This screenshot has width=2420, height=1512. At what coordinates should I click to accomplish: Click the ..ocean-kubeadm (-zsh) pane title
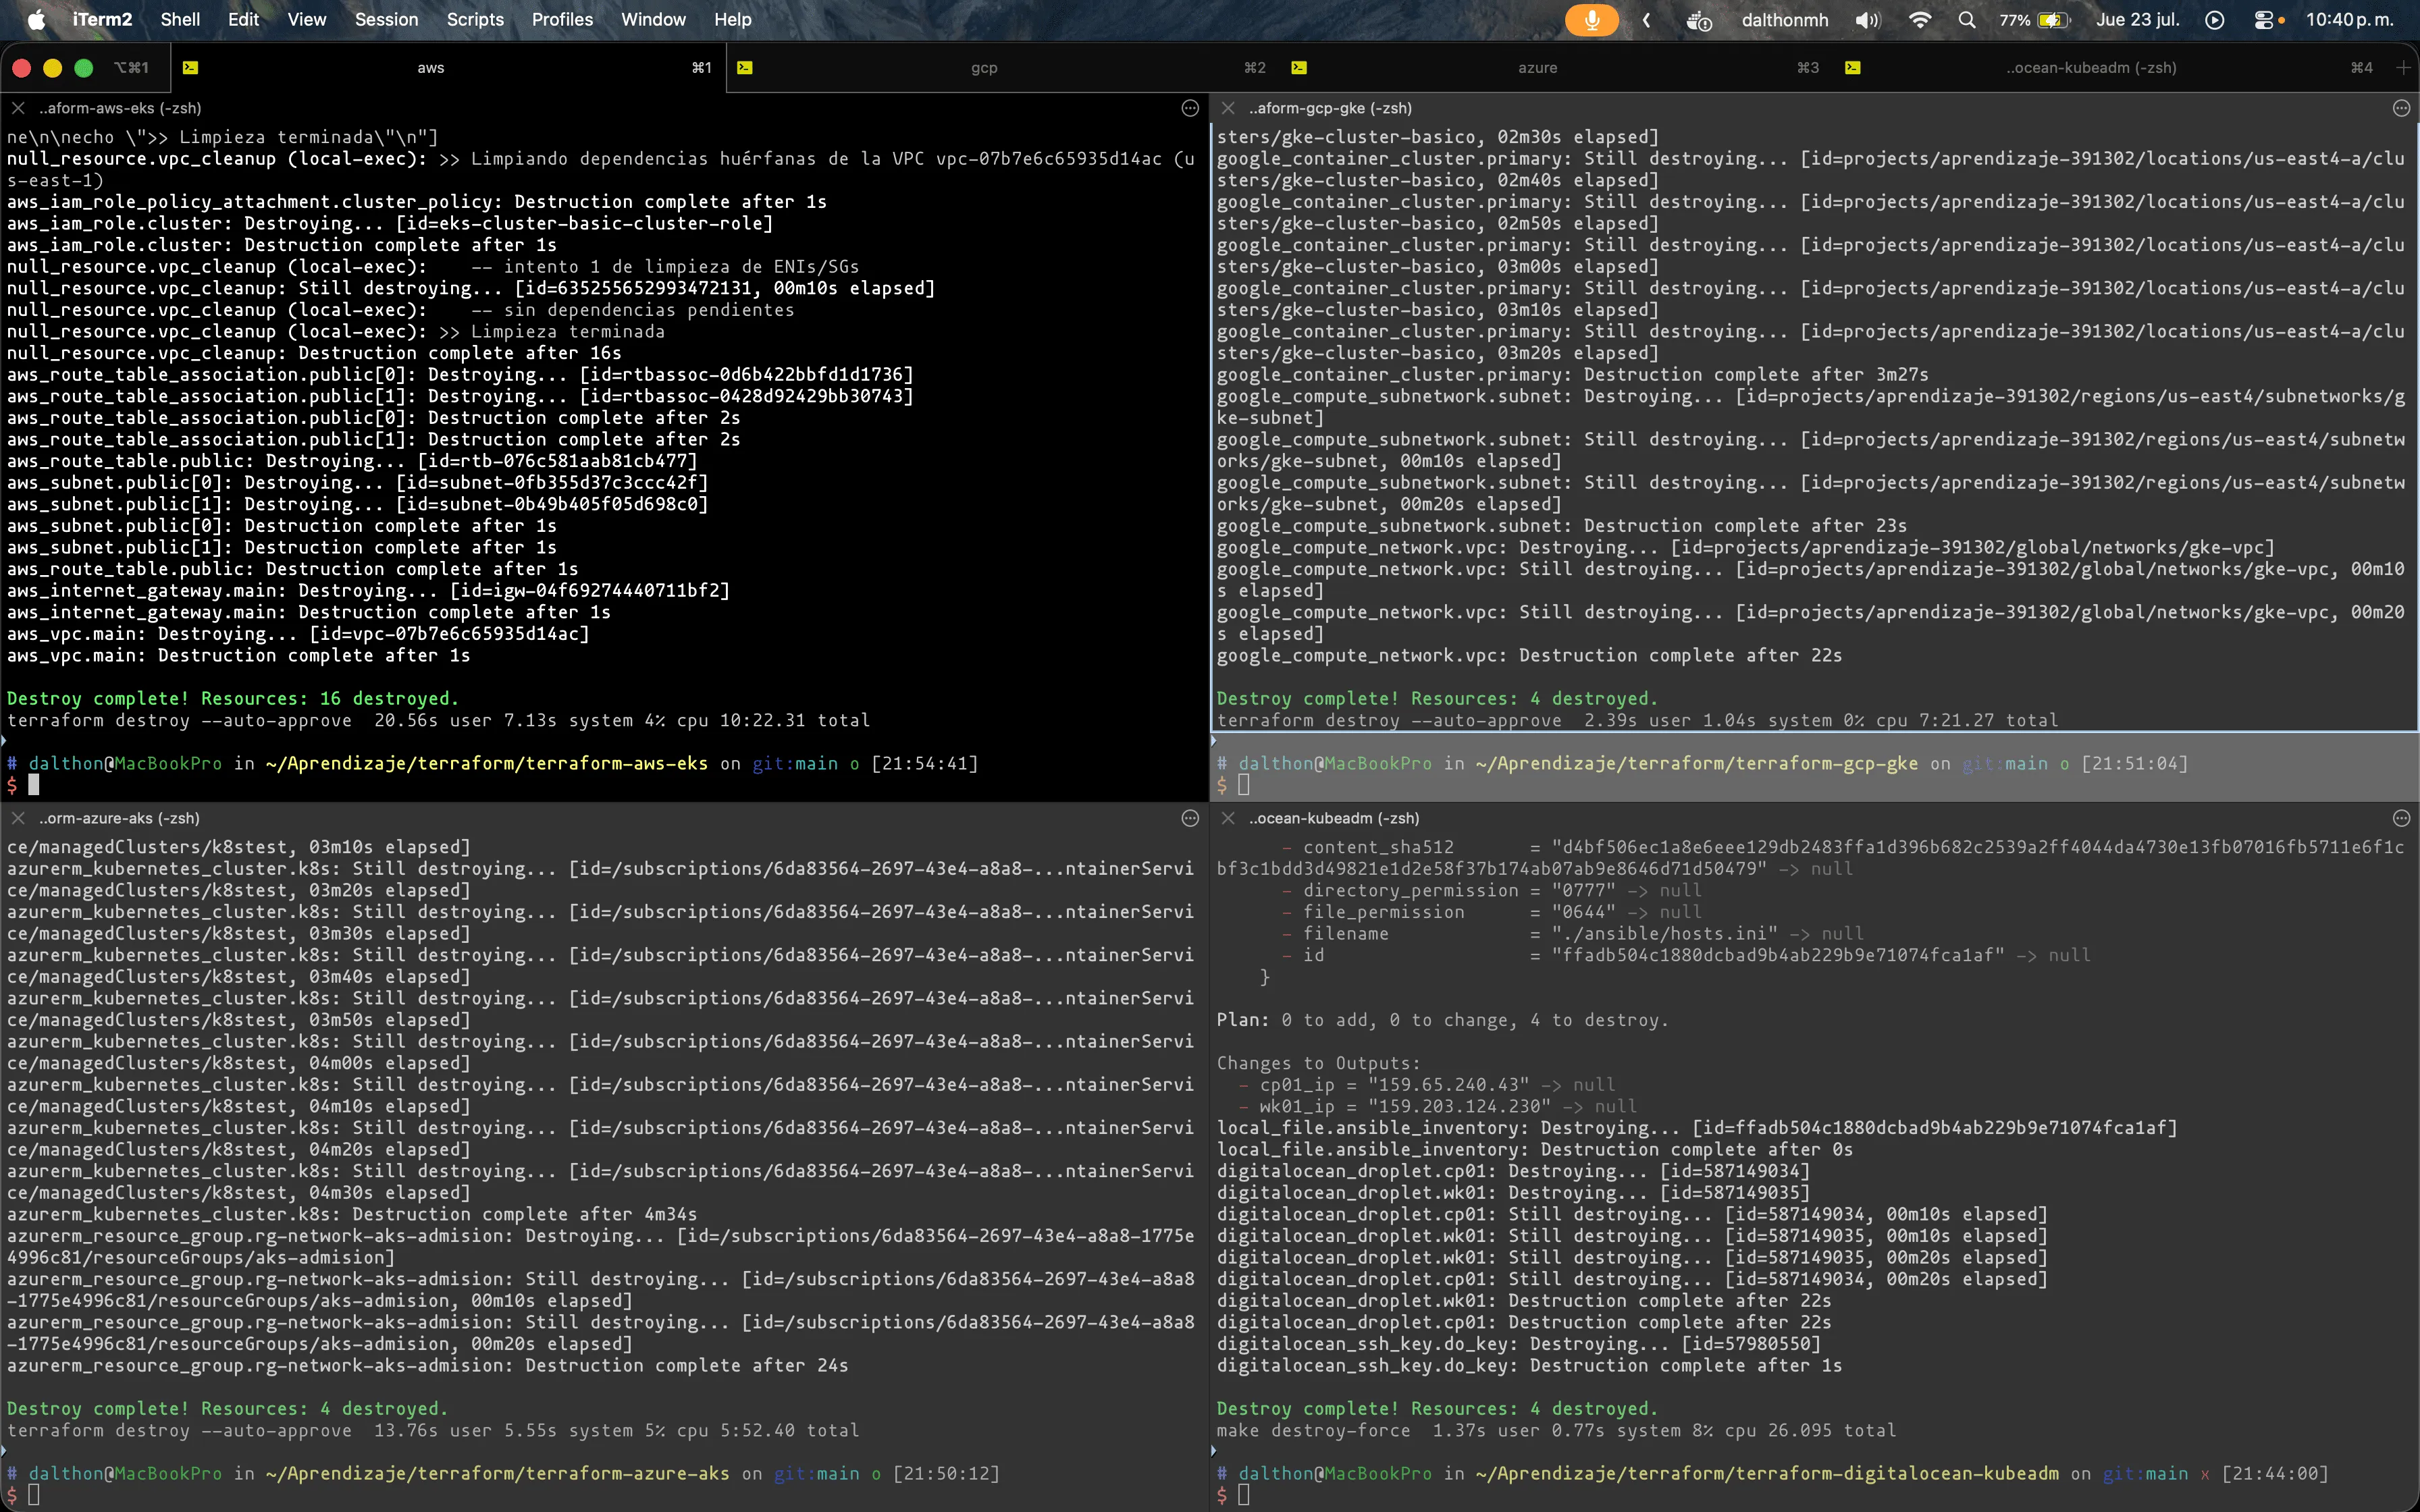(1334, 818)
